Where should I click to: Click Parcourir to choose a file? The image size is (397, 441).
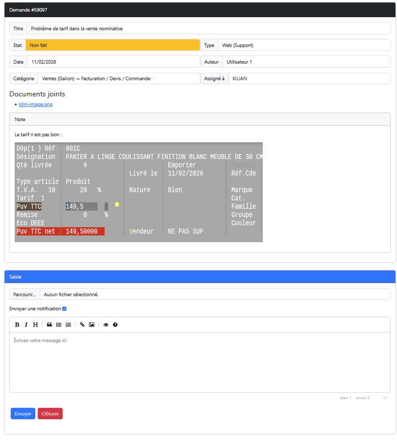pyautogui.click(x=25, y=294)
